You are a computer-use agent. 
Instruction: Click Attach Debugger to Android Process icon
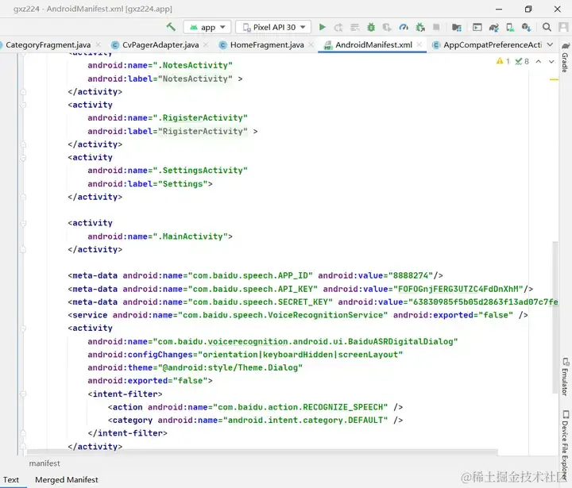pos(420,27)
